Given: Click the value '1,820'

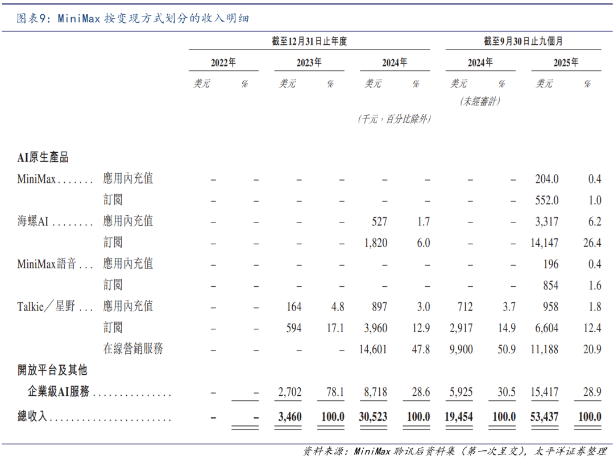Looking at the screenshot, I should [376, 243].
